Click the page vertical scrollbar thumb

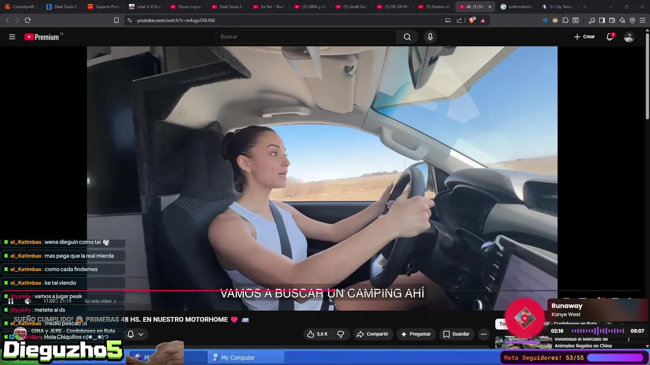tap(647, 76)
